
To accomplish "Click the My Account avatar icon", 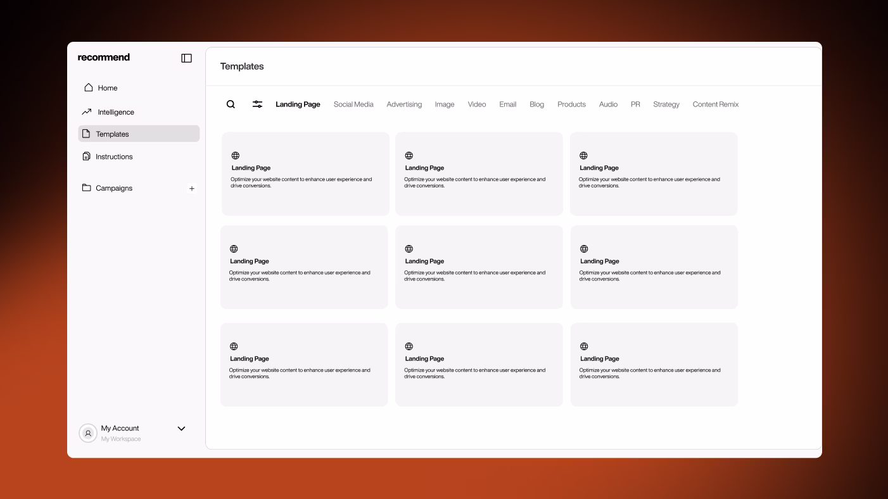I will click(88, 433).
